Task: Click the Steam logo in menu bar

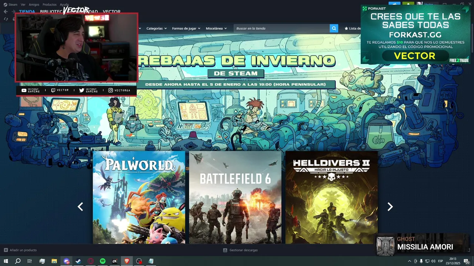Action: point(5,4)
